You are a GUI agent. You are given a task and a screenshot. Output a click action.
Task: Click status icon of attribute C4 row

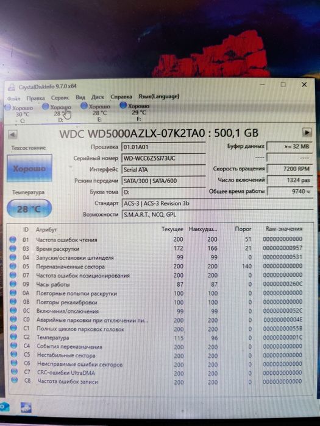pos(13,346)
